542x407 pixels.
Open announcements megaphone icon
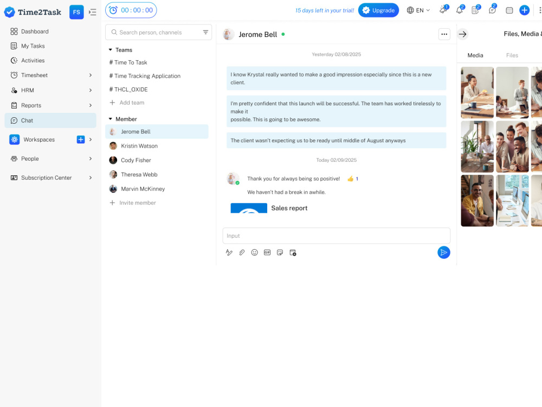443,10
